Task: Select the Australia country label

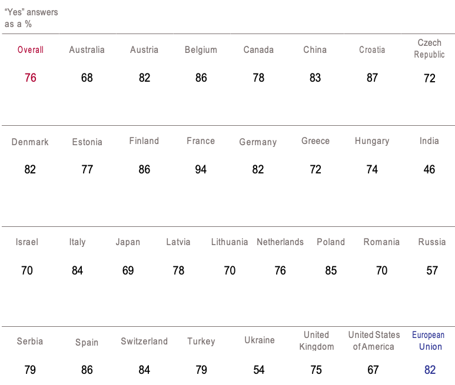Action: (87, 50)
